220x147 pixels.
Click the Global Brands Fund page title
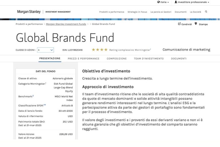point(65,38)
